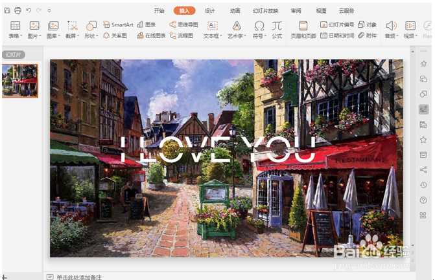Go to the 动画 tab
Image resolution: width=435 pixels, height=280 pixels.
235,11
